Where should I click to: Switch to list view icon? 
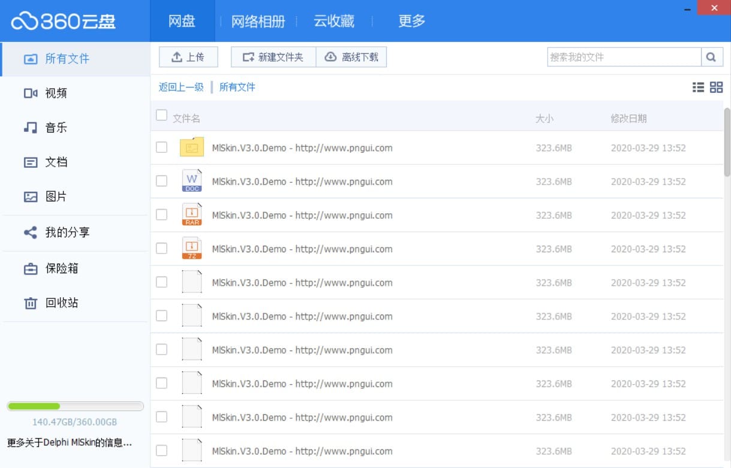coord(698,87)
